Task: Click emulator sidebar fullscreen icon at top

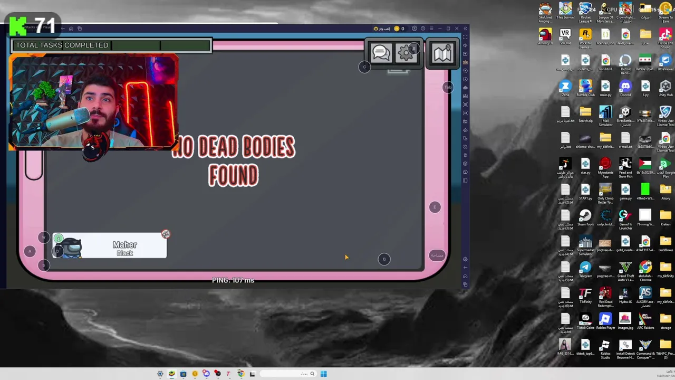Action: 465,37
